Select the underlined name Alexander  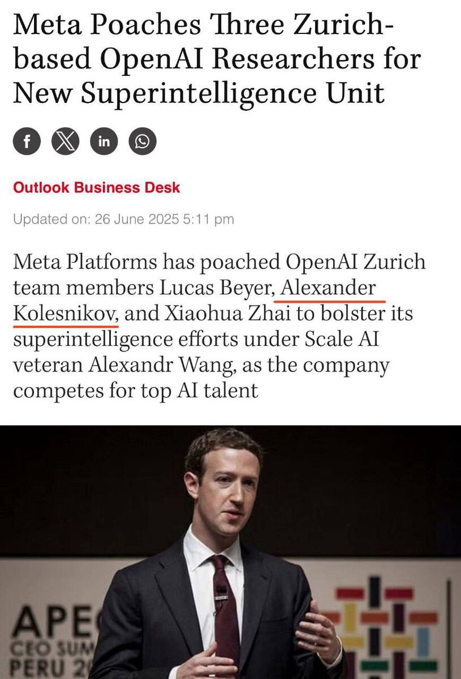328,287
